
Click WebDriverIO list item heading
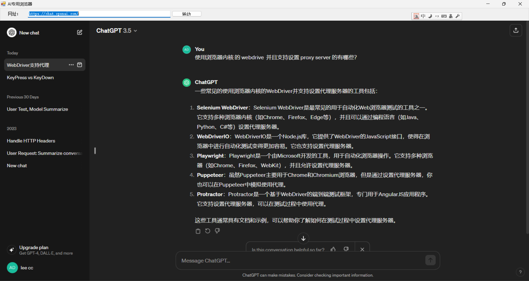pyautogui.click(x=213, y=137)
